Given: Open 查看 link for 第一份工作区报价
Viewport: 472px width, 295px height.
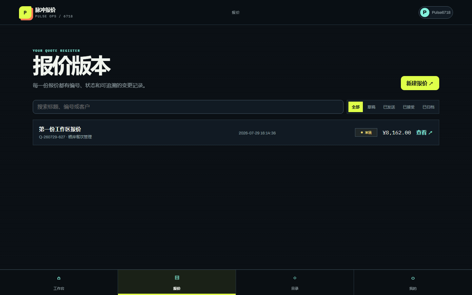Looking at the screenshot, I should [424, 133].
